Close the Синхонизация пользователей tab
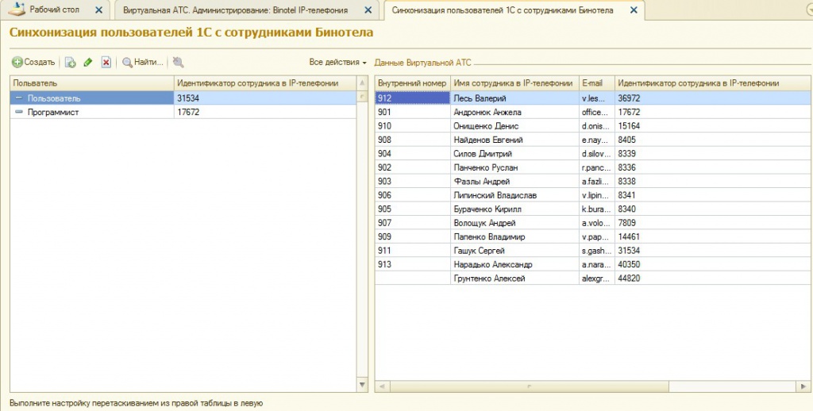The width and height of the screenshot is (813, 411). click(633, 10)
